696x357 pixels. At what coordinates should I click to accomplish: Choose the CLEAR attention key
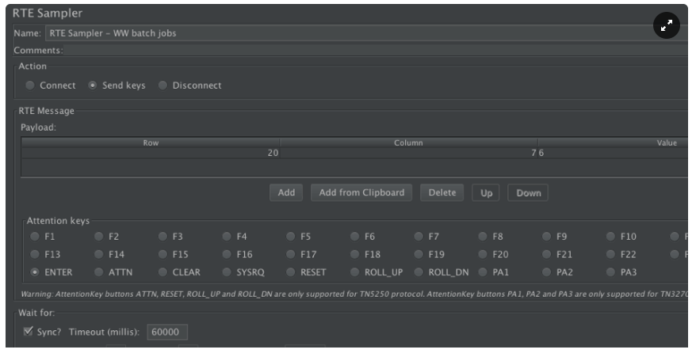(163, 272)
